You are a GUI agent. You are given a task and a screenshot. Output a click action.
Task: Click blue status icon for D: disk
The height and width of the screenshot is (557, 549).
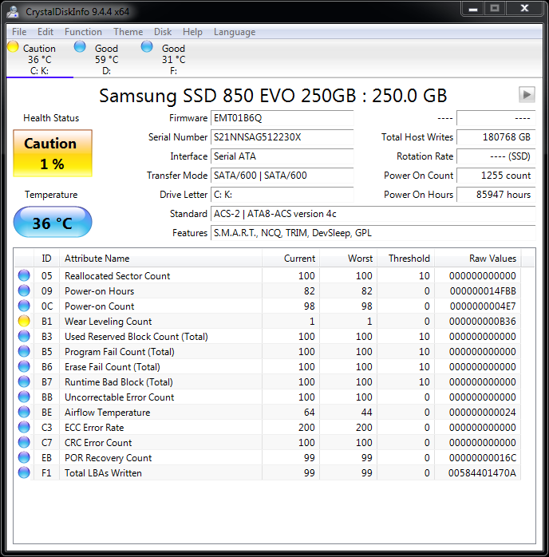point(80,46)
